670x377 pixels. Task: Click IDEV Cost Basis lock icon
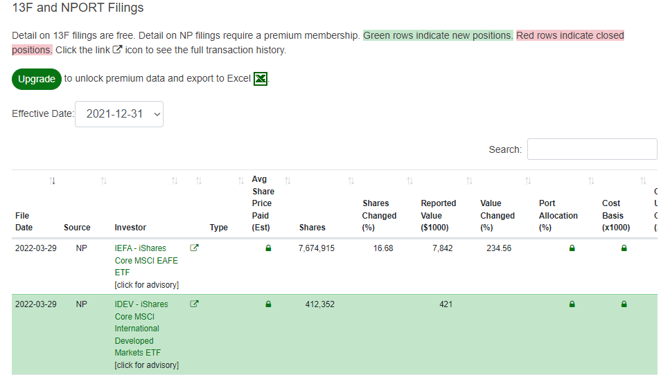624,304
